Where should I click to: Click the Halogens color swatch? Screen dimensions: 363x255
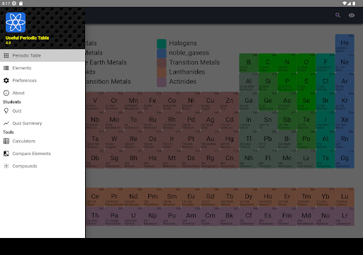162,43
